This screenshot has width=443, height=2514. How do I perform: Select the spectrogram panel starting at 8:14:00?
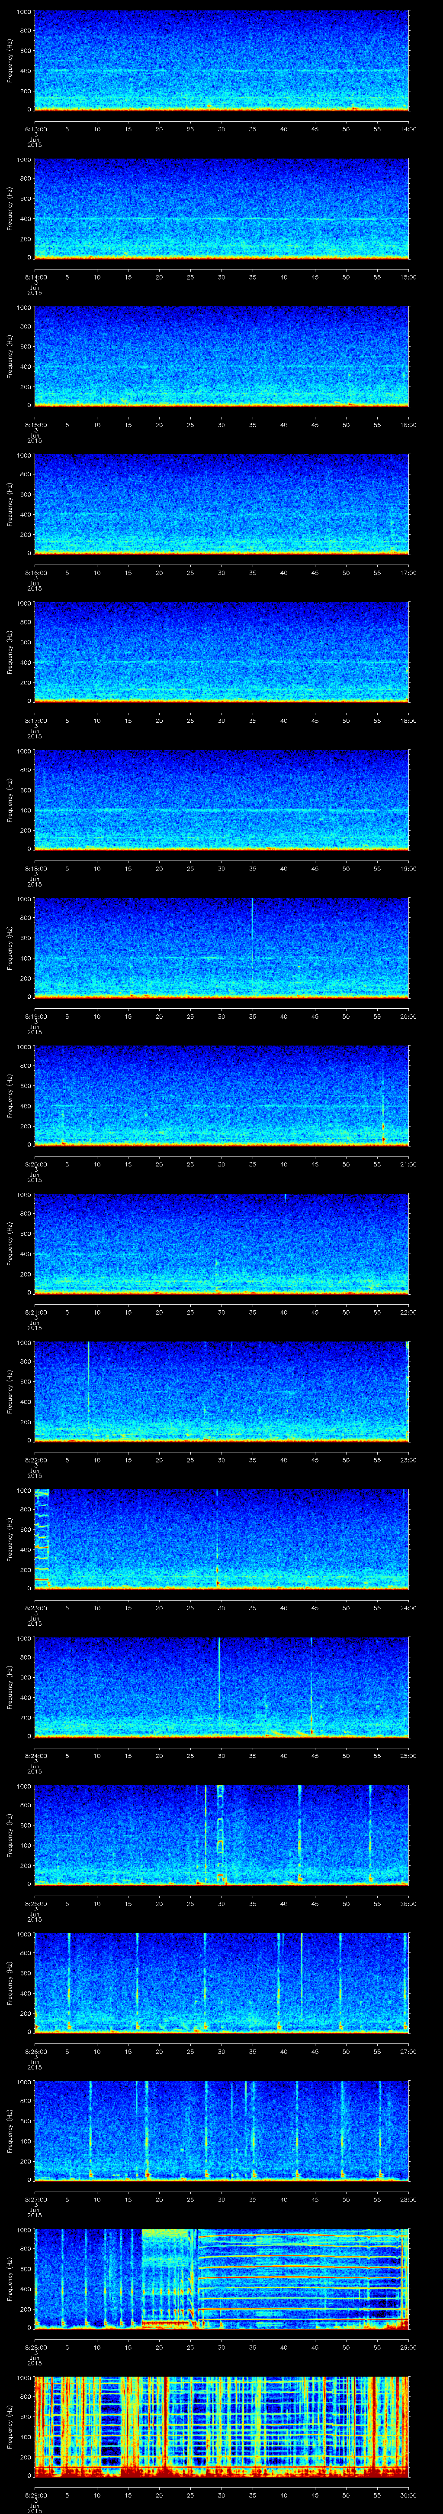click(x=221, y=208)
